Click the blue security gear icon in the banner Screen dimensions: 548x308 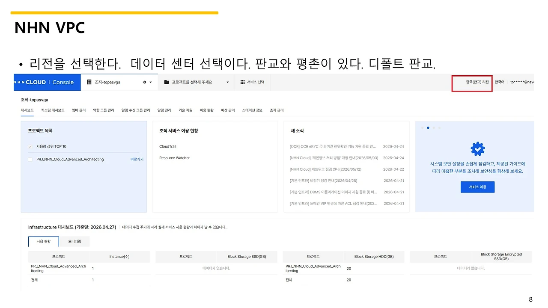[477, 149]
